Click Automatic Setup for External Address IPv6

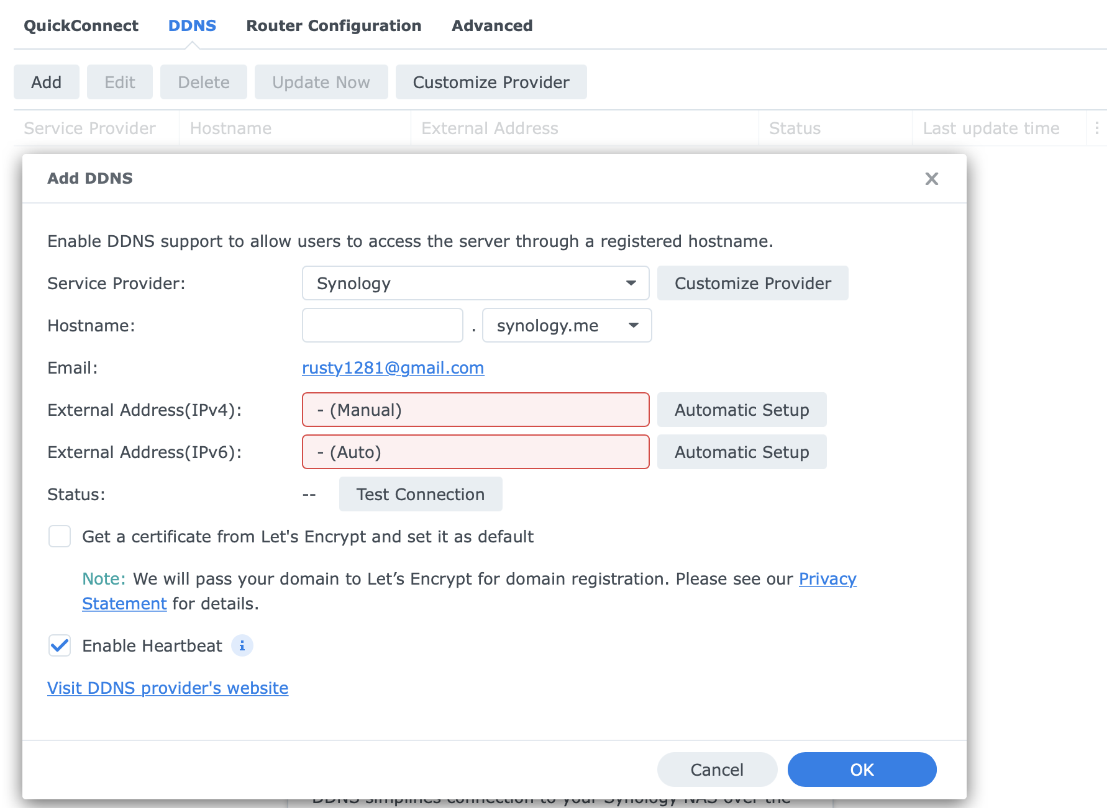click(x=742, y=452)
